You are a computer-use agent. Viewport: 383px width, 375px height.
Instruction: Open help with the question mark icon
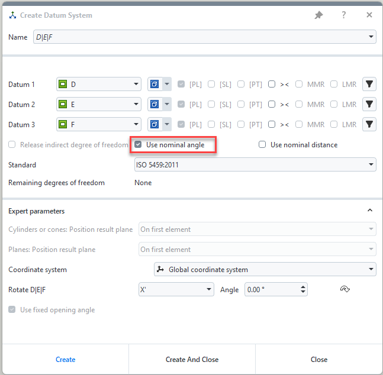click(x=344, y=15)
